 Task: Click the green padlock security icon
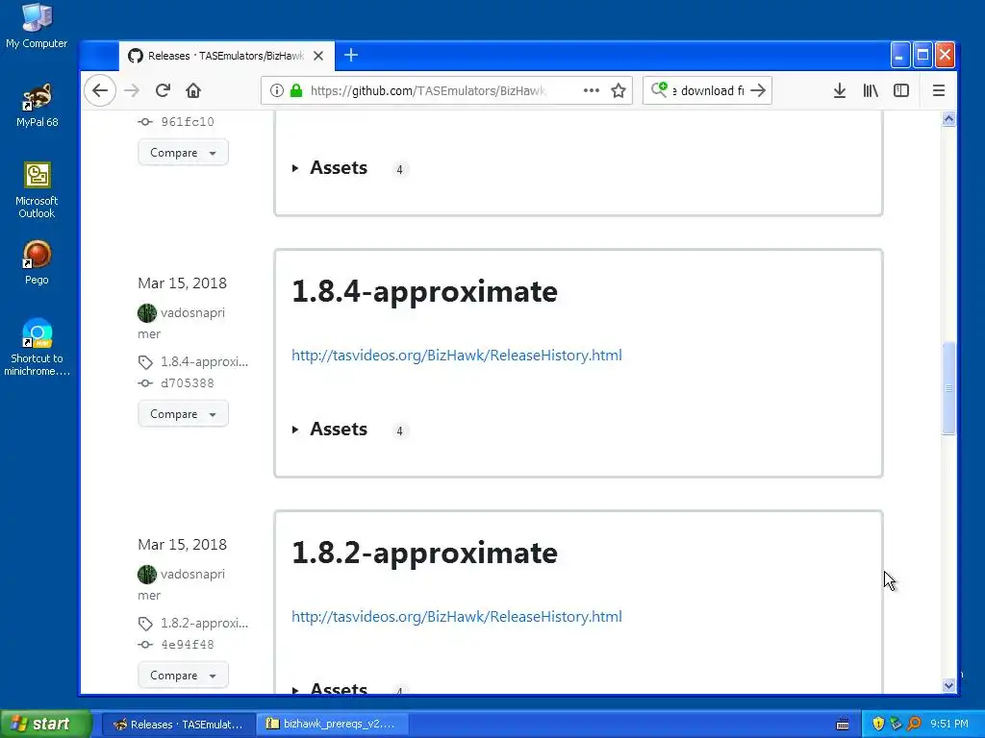pyautogui.click(x=296, y=90)
